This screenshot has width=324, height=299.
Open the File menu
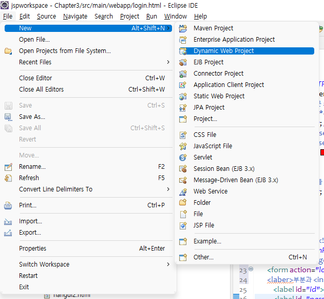coord(8,16)
